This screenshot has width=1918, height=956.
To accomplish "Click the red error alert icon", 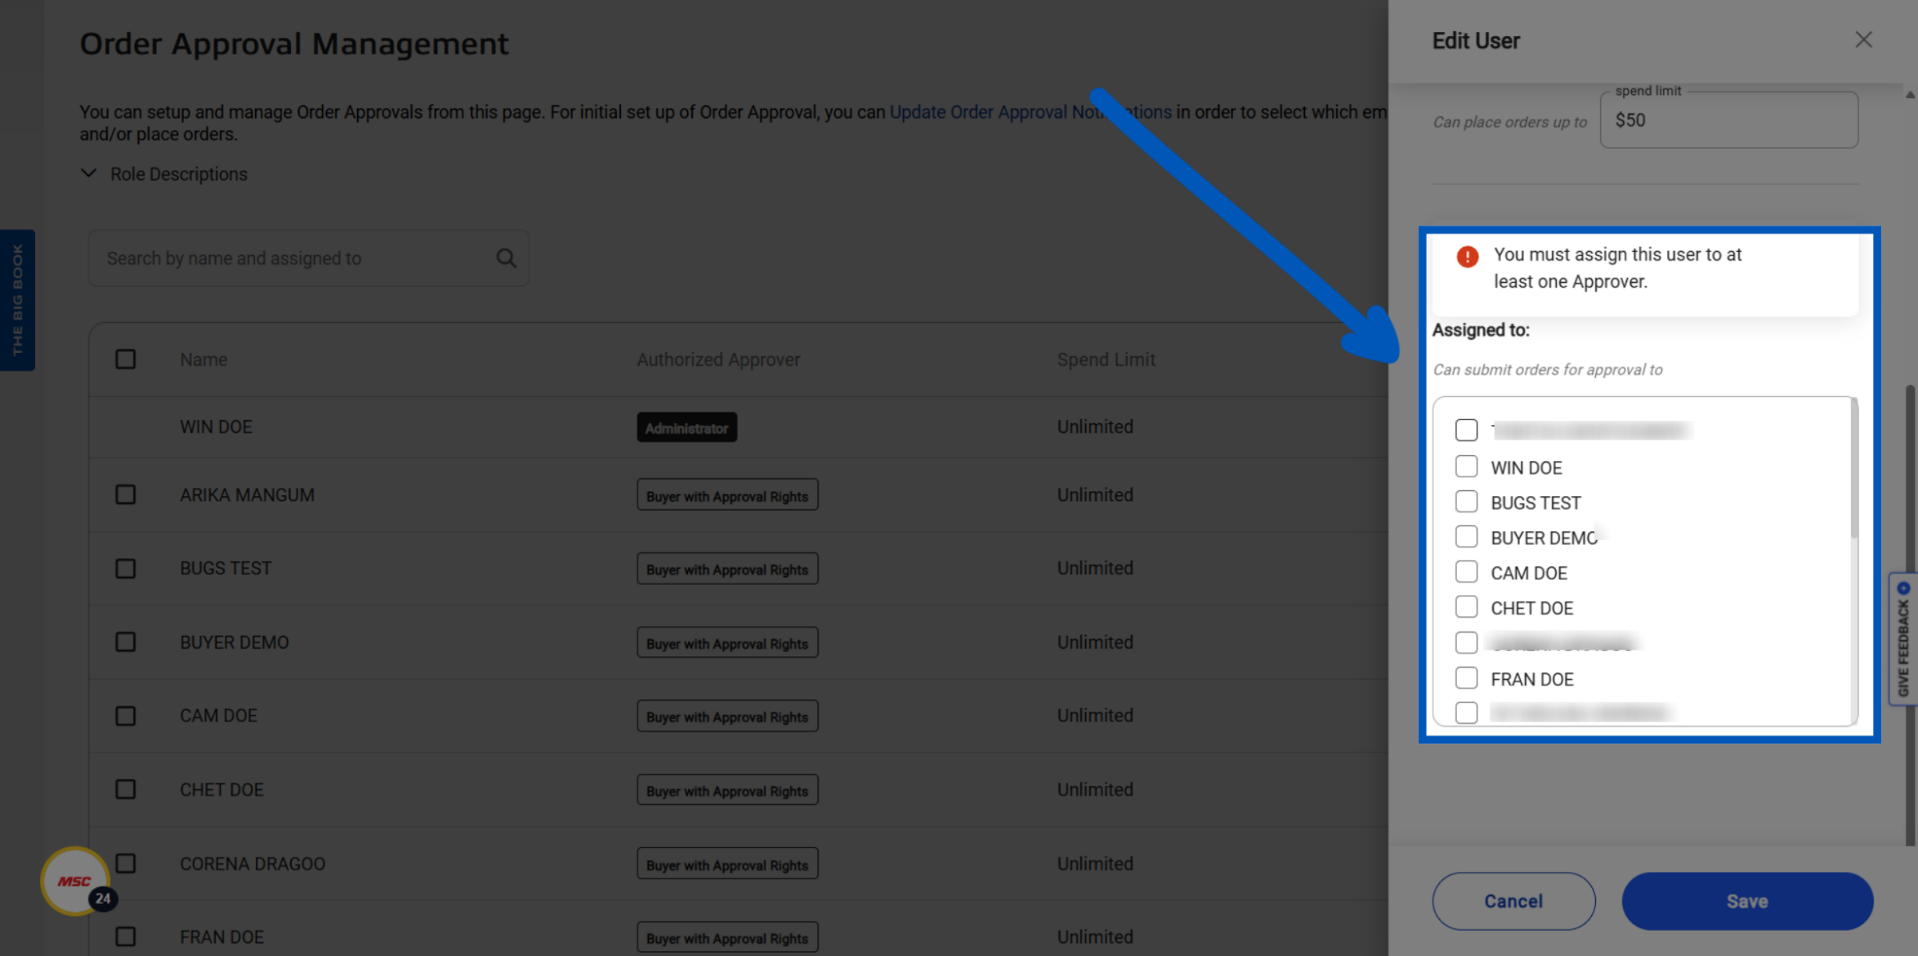I will [x=1468, y=257].
